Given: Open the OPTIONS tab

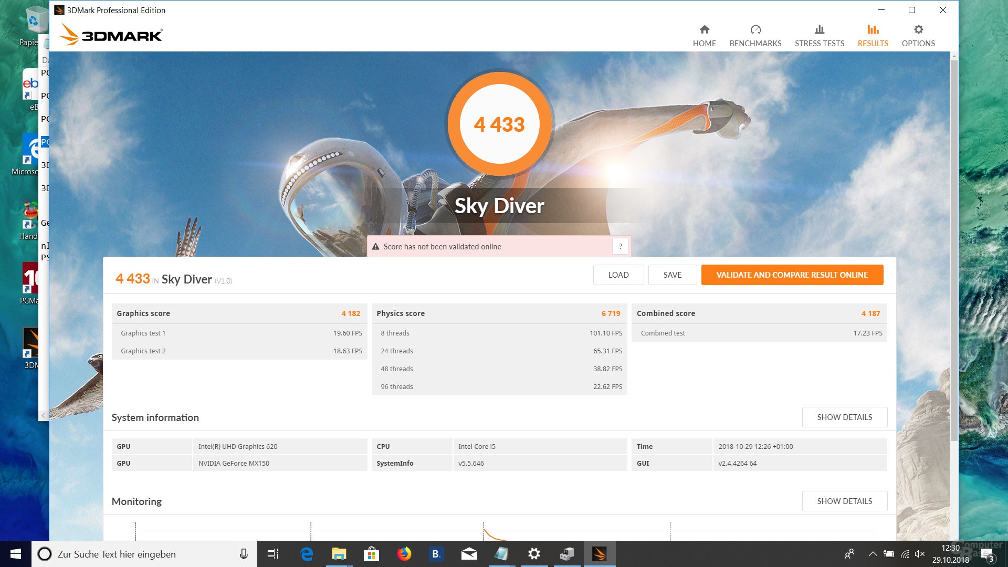Looking at the screenshot, I should coord(918,36).
